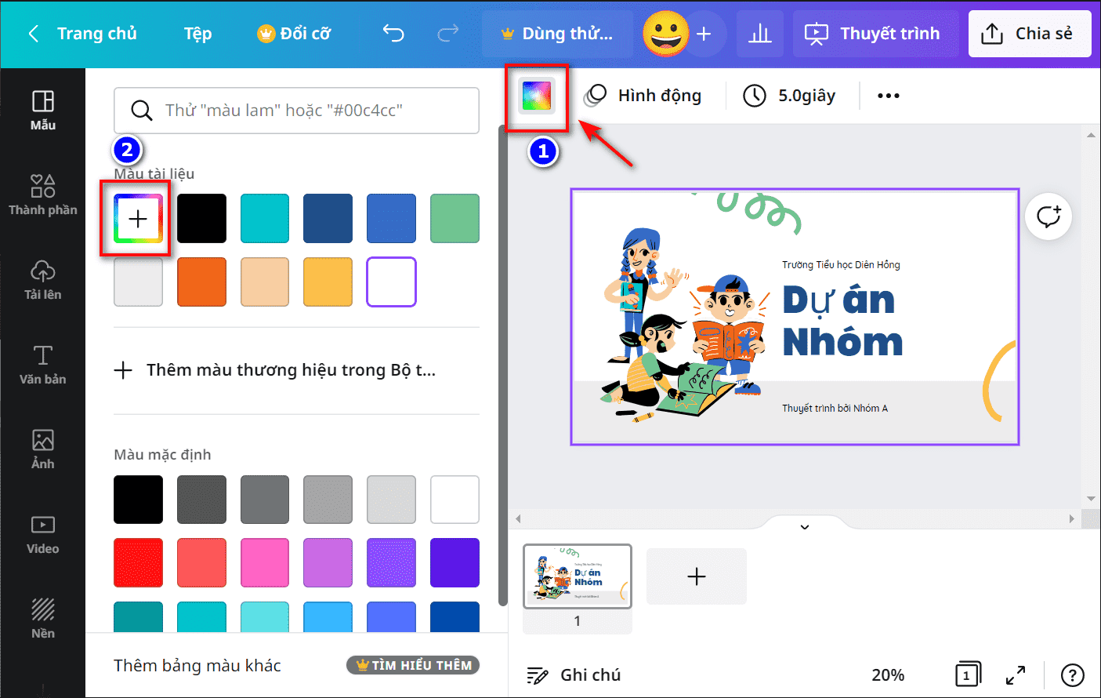Select the teal document color swatch

(x=265, y=218)
